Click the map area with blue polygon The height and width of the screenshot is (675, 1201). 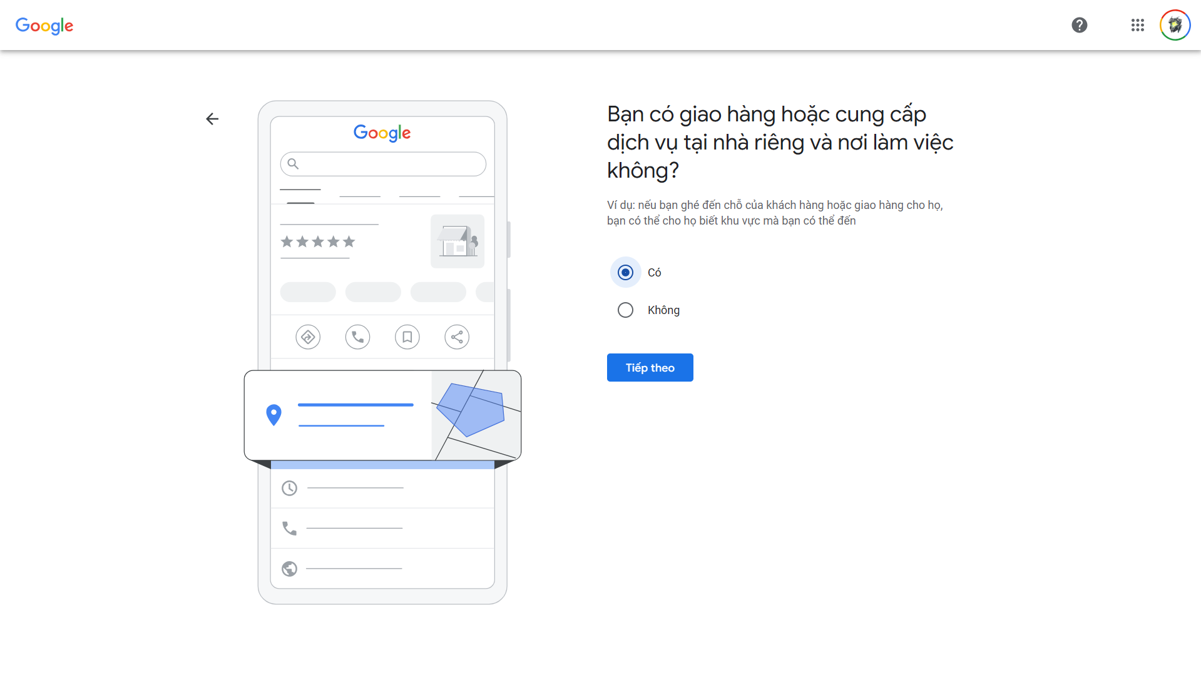(x=476, y=415)
